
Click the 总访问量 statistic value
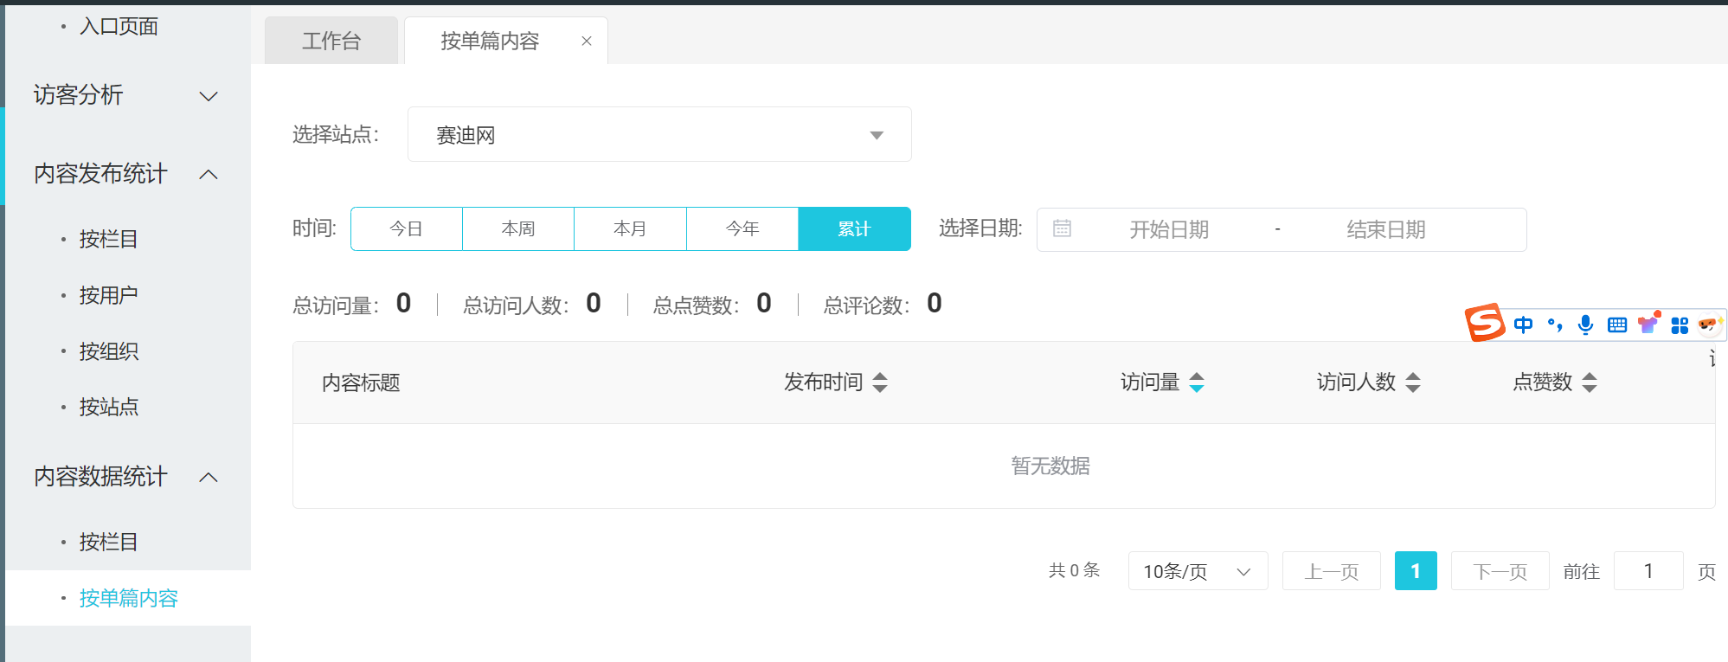click(403, 303)
